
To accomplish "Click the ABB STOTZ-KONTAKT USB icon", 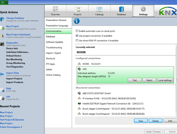I will tap(79, 93).
